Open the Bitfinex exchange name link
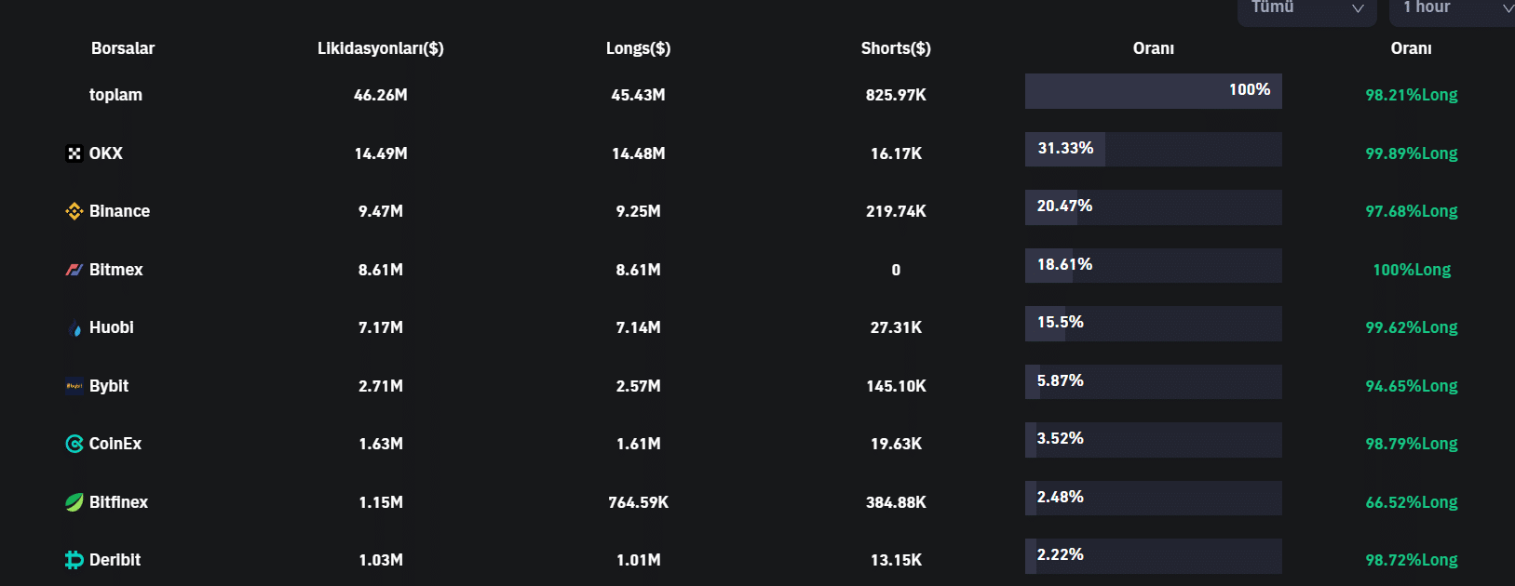Screen dimensions: 1515x586 coord(118,502)
